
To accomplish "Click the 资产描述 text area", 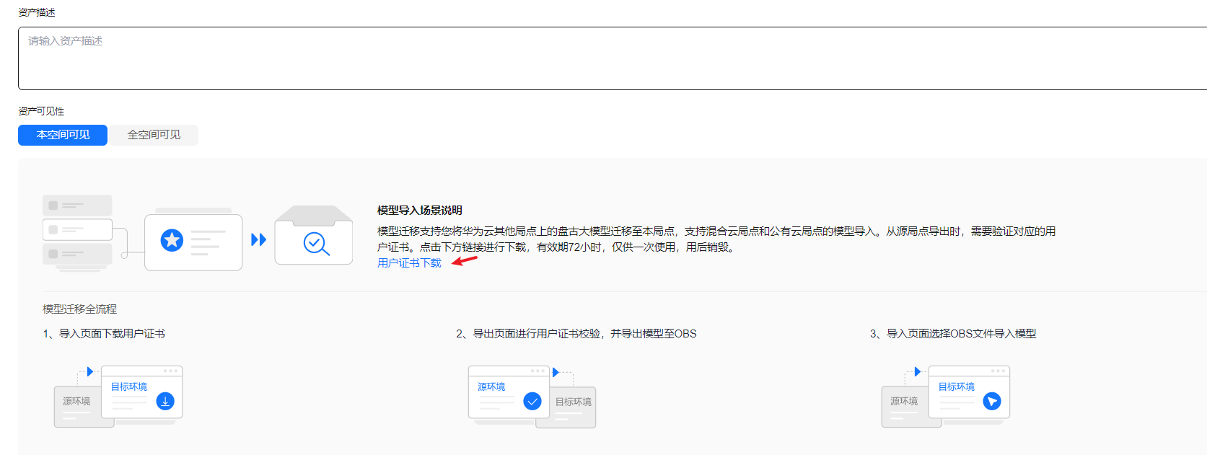I will (613, 58).
